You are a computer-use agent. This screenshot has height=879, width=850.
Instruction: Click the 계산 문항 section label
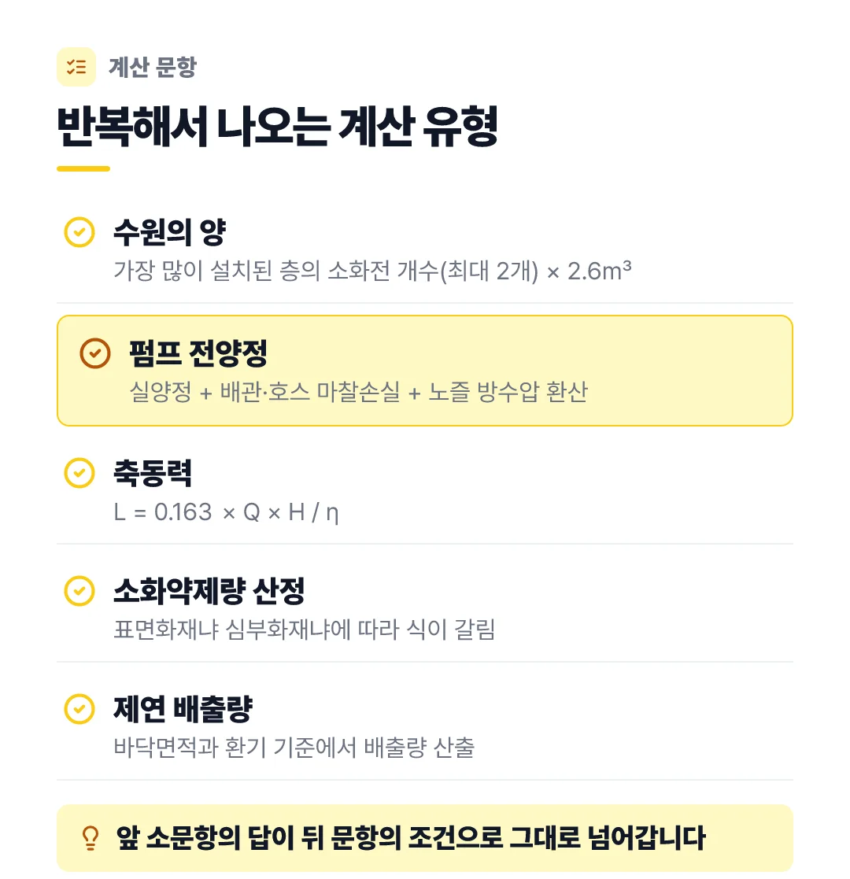[x=153, y=67]
